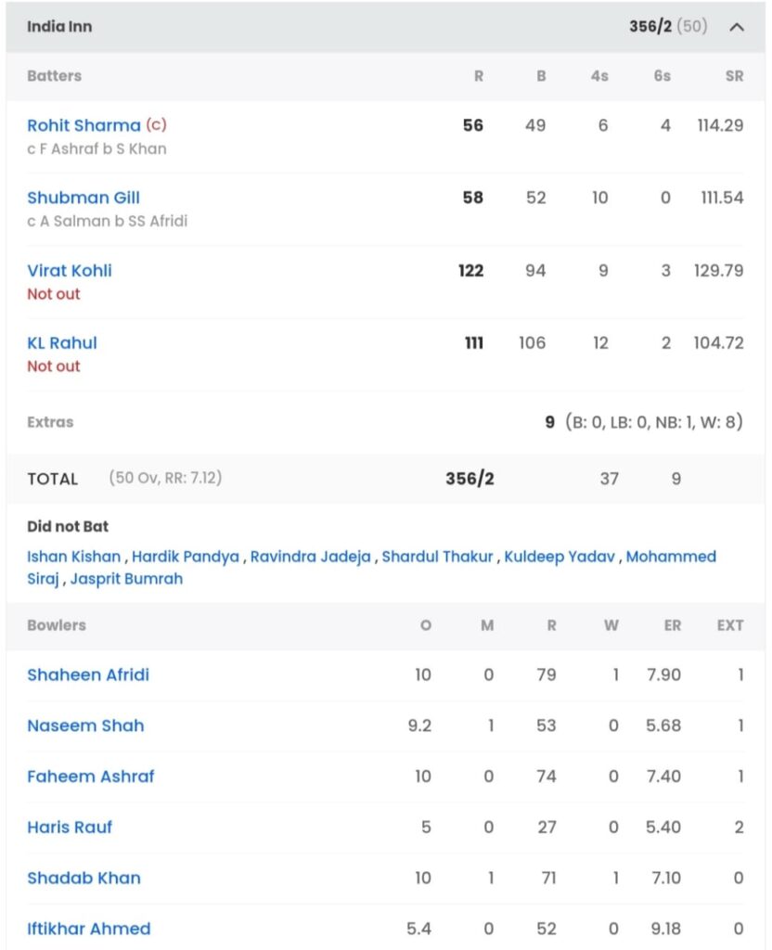Image resolution: width=772 pixels, height=950 pixels.
Task: Open Faheem Ashraf bowler profile
Action: tap(91, 777)
